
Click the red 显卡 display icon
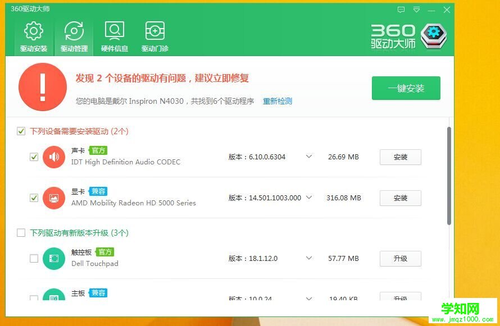coord(54,198)
